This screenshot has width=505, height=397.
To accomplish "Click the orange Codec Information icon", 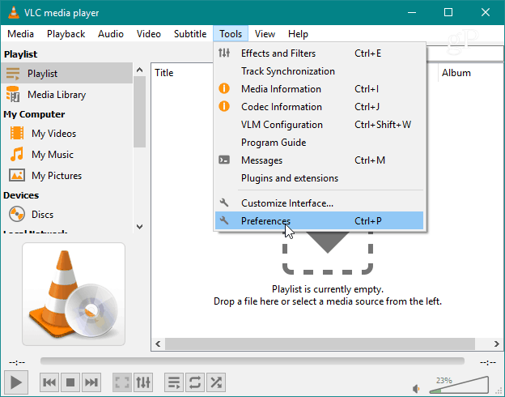I will [x=224, y=106].
